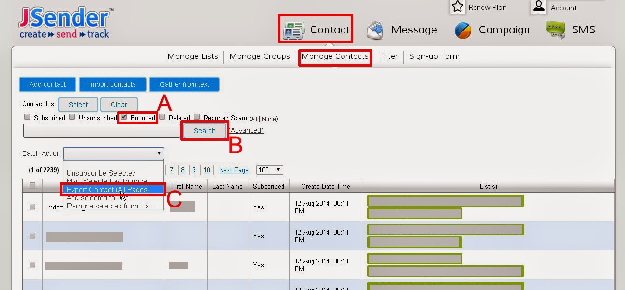
Task: Click the Gather from text button
Action: click(184, 84)
